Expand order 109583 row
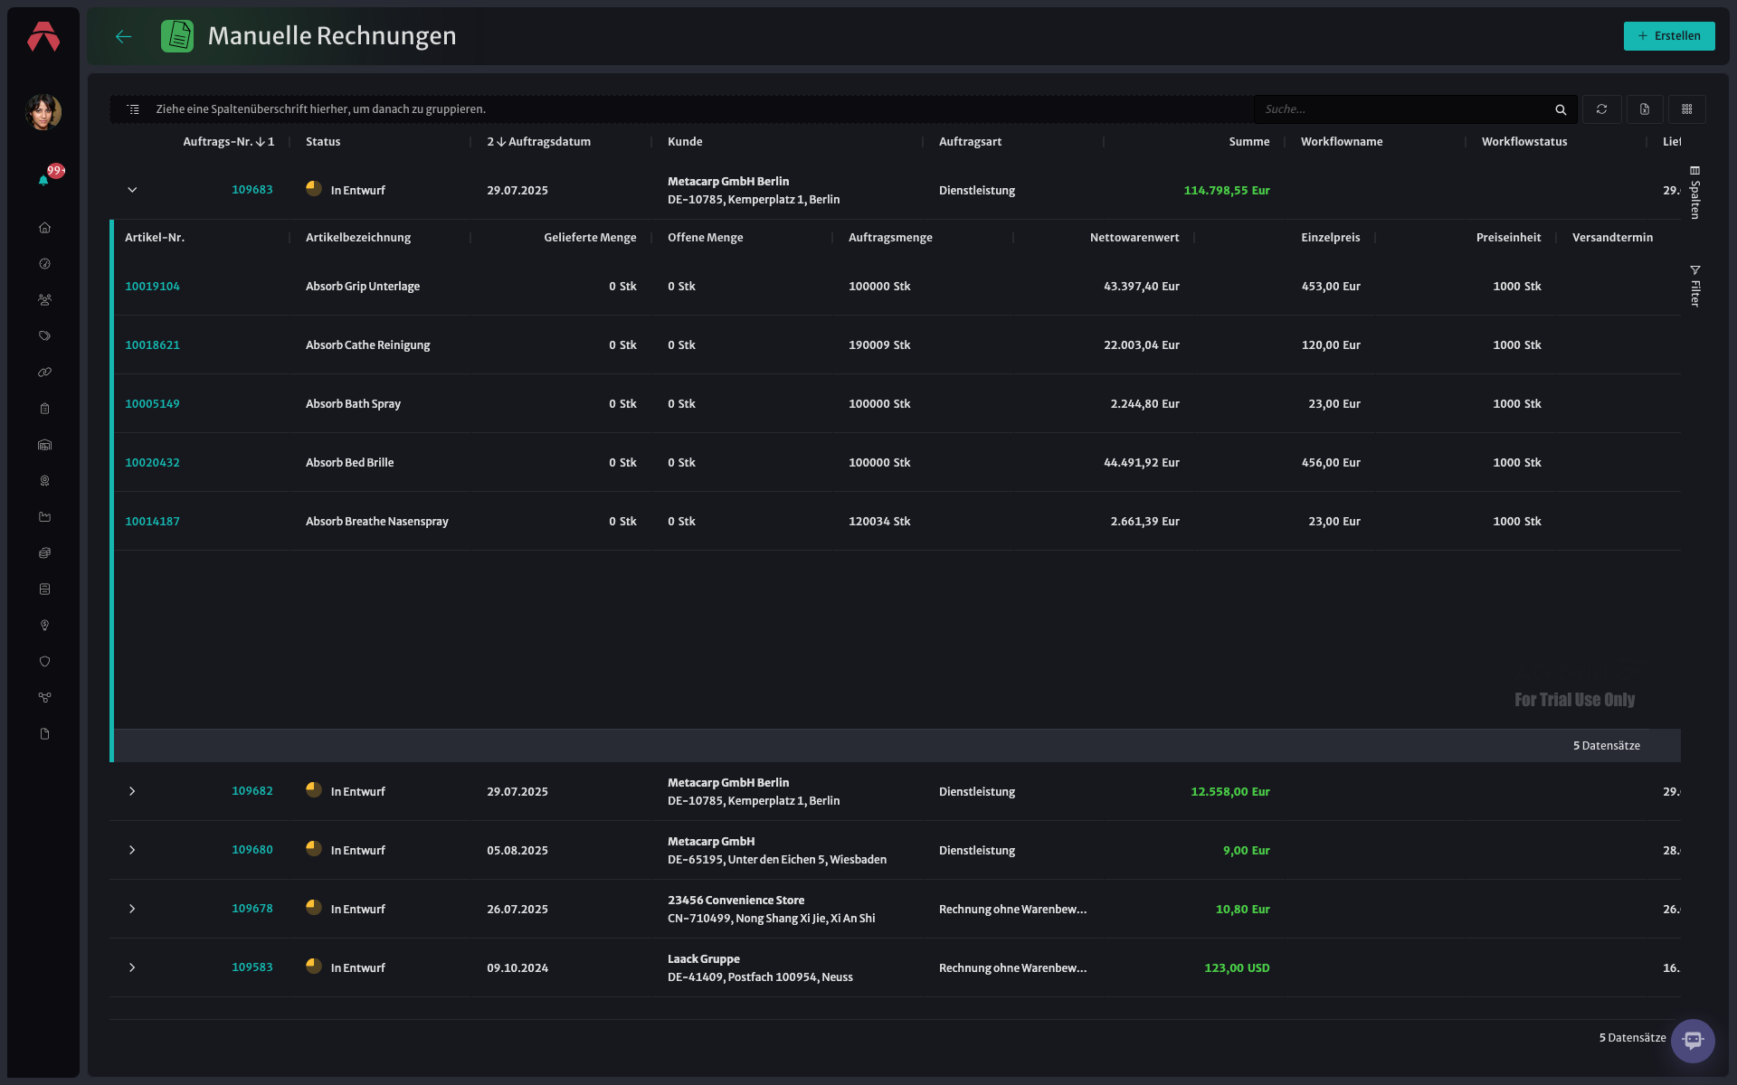 132,967
